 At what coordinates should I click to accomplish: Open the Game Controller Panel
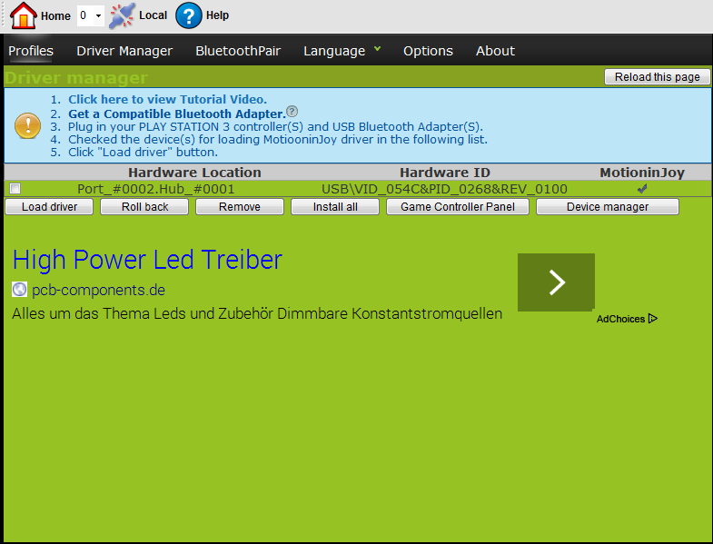pyautogui.click(x=458, y=206)
